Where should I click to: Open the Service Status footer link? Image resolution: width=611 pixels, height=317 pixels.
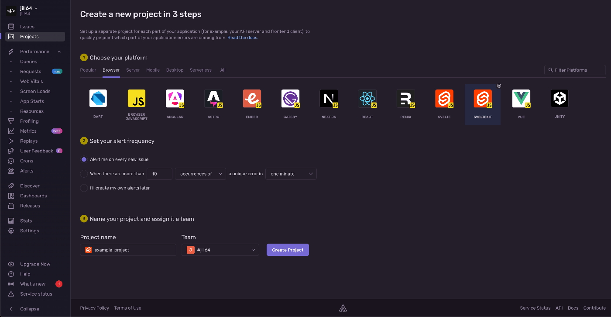pos(535,308)
